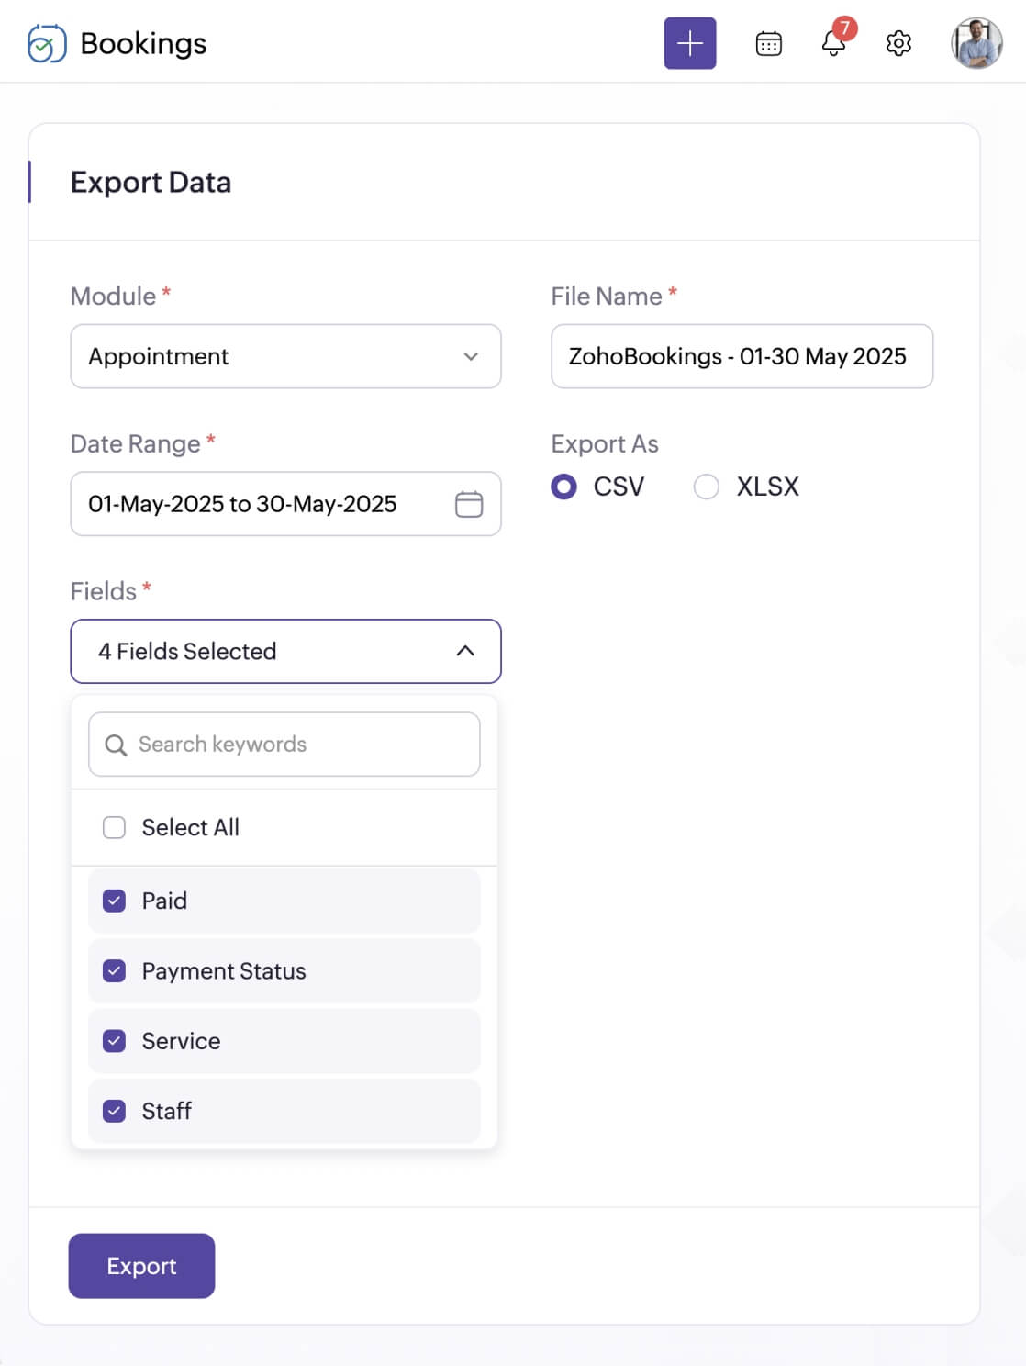Choose XLSX as export format
Screen dimensions: 1026x1366
point(707,487)
